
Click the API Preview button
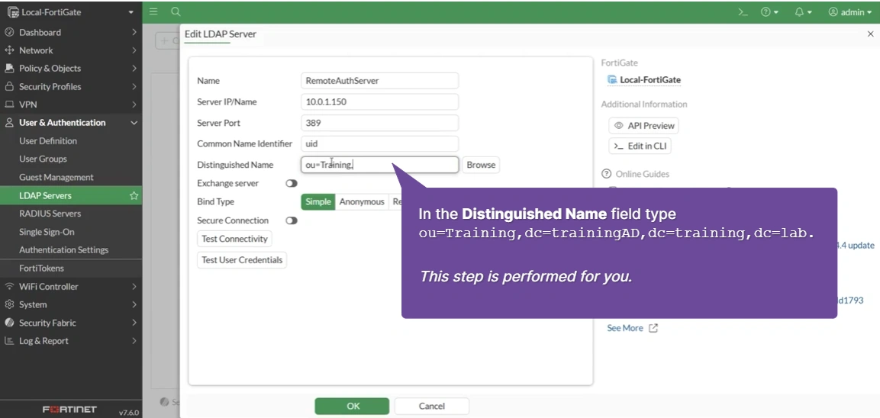click(x=643, y=126)
